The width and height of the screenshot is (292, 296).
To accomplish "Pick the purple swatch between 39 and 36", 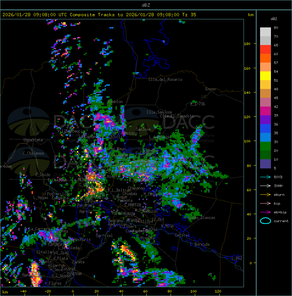I will [x=265, y=120].
